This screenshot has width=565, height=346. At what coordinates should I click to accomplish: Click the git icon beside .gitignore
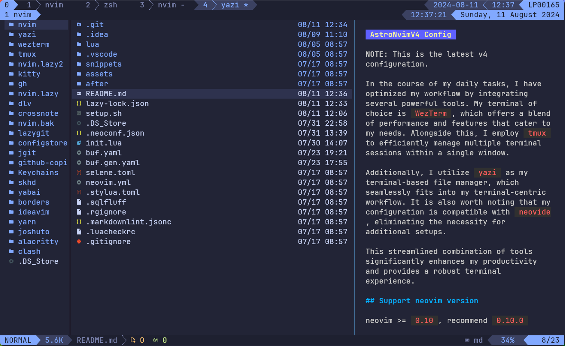click(79, 242)
